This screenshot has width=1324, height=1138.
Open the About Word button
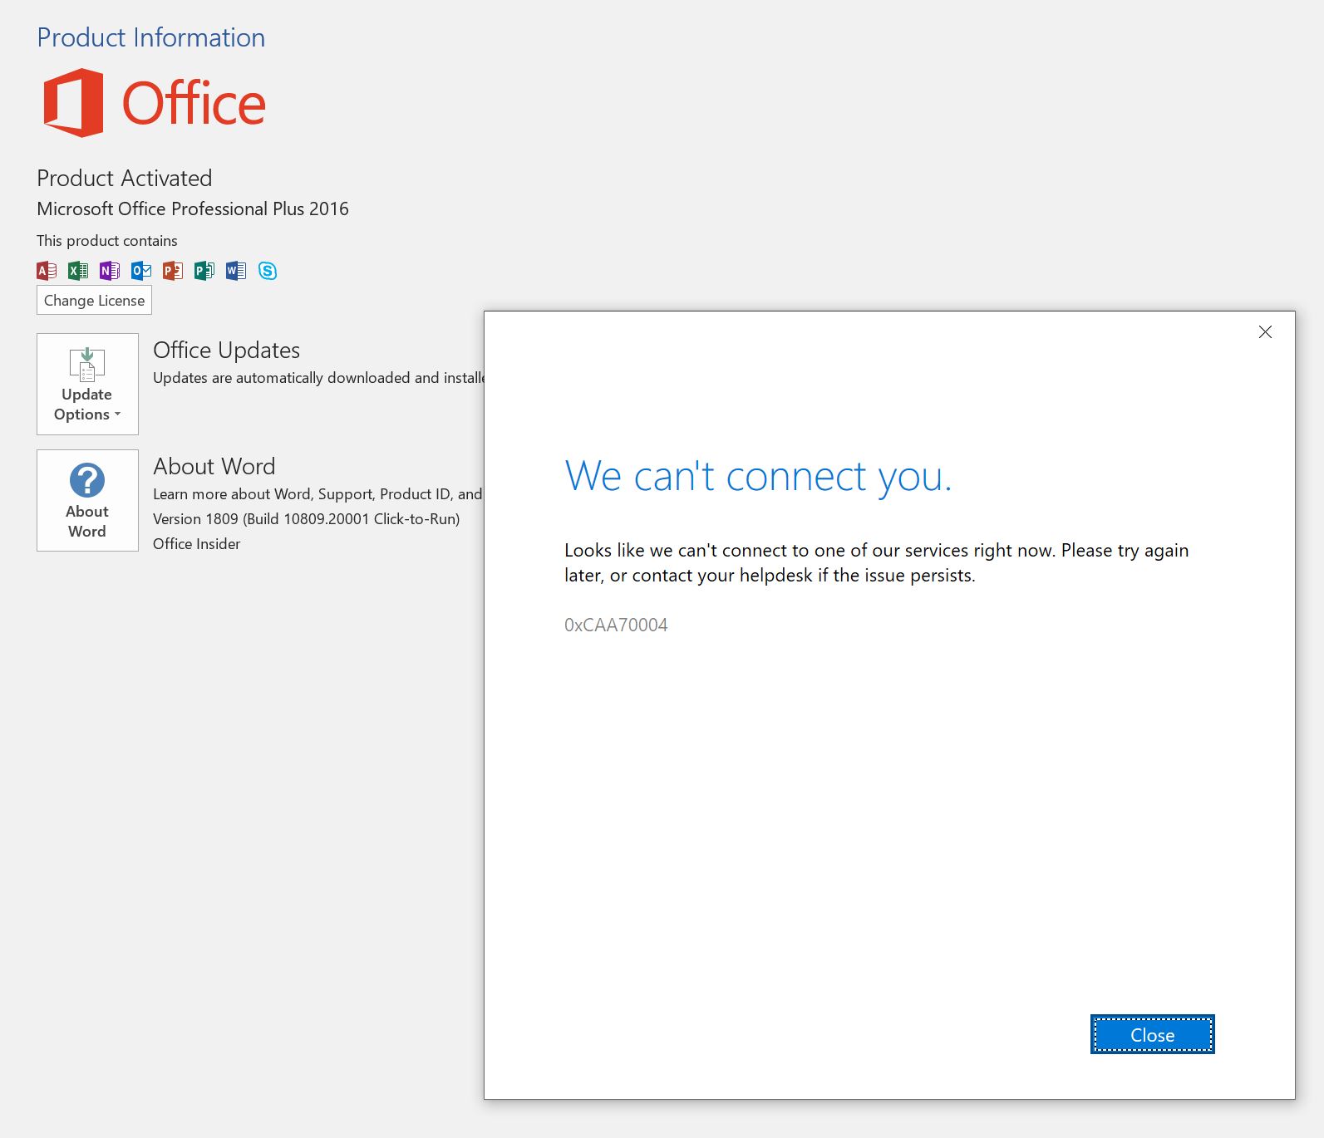tap(87, 500)
